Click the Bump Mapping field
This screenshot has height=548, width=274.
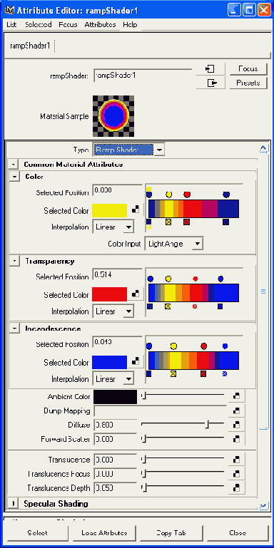(x=161, y=411)
